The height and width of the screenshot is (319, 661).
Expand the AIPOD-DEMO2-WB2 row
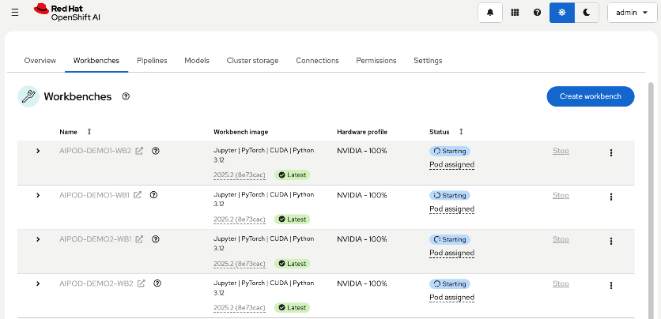tap(38, 283)
